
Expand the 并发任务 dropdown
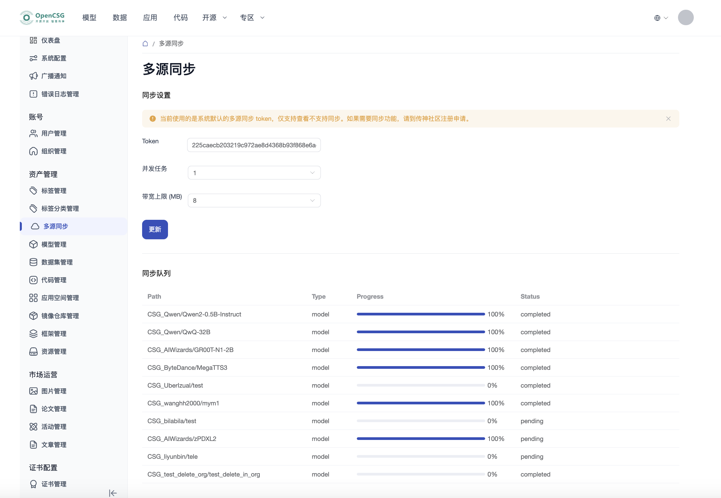tap(254, 173)
